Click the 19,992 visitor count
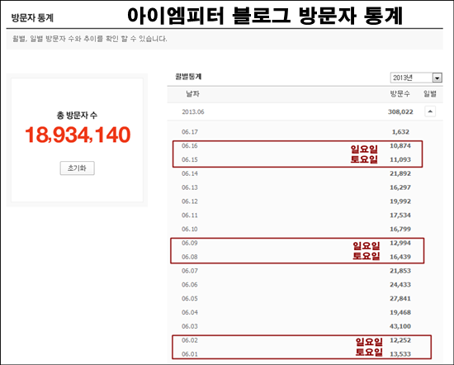 [400, 201]
